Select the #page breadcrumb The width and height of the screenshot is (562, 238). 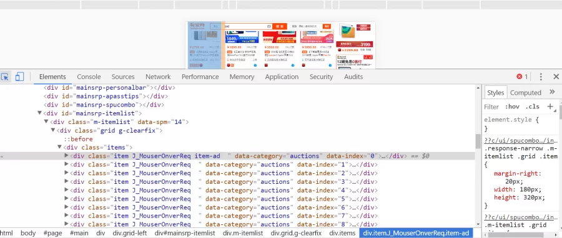[x=52, y=233]
